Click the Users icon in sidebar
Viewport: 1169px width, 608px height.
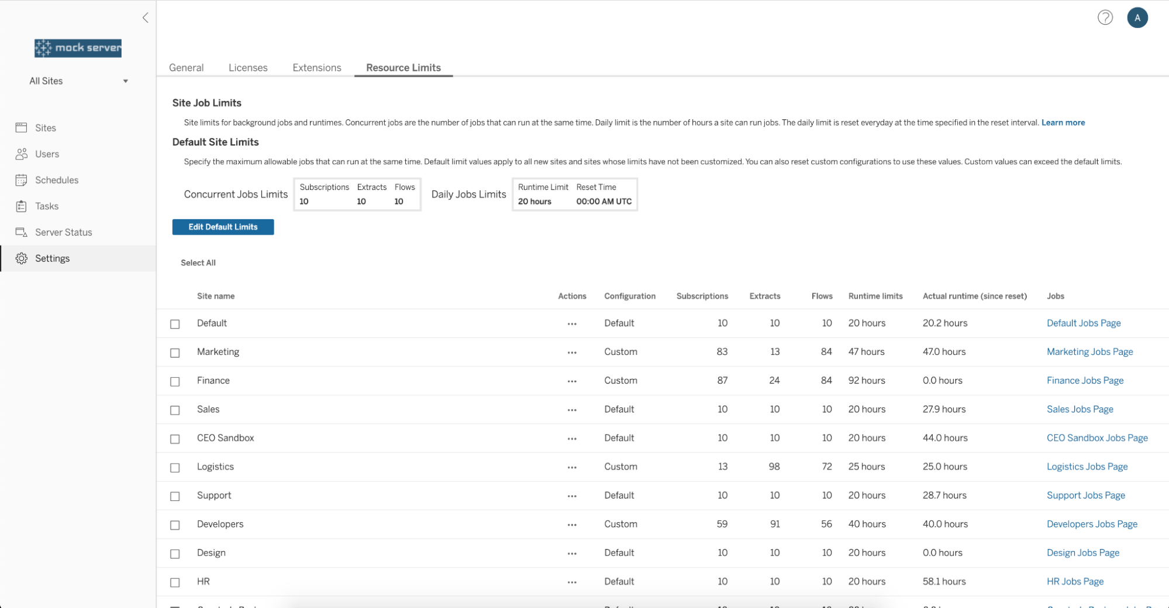(x=22, y=154)
